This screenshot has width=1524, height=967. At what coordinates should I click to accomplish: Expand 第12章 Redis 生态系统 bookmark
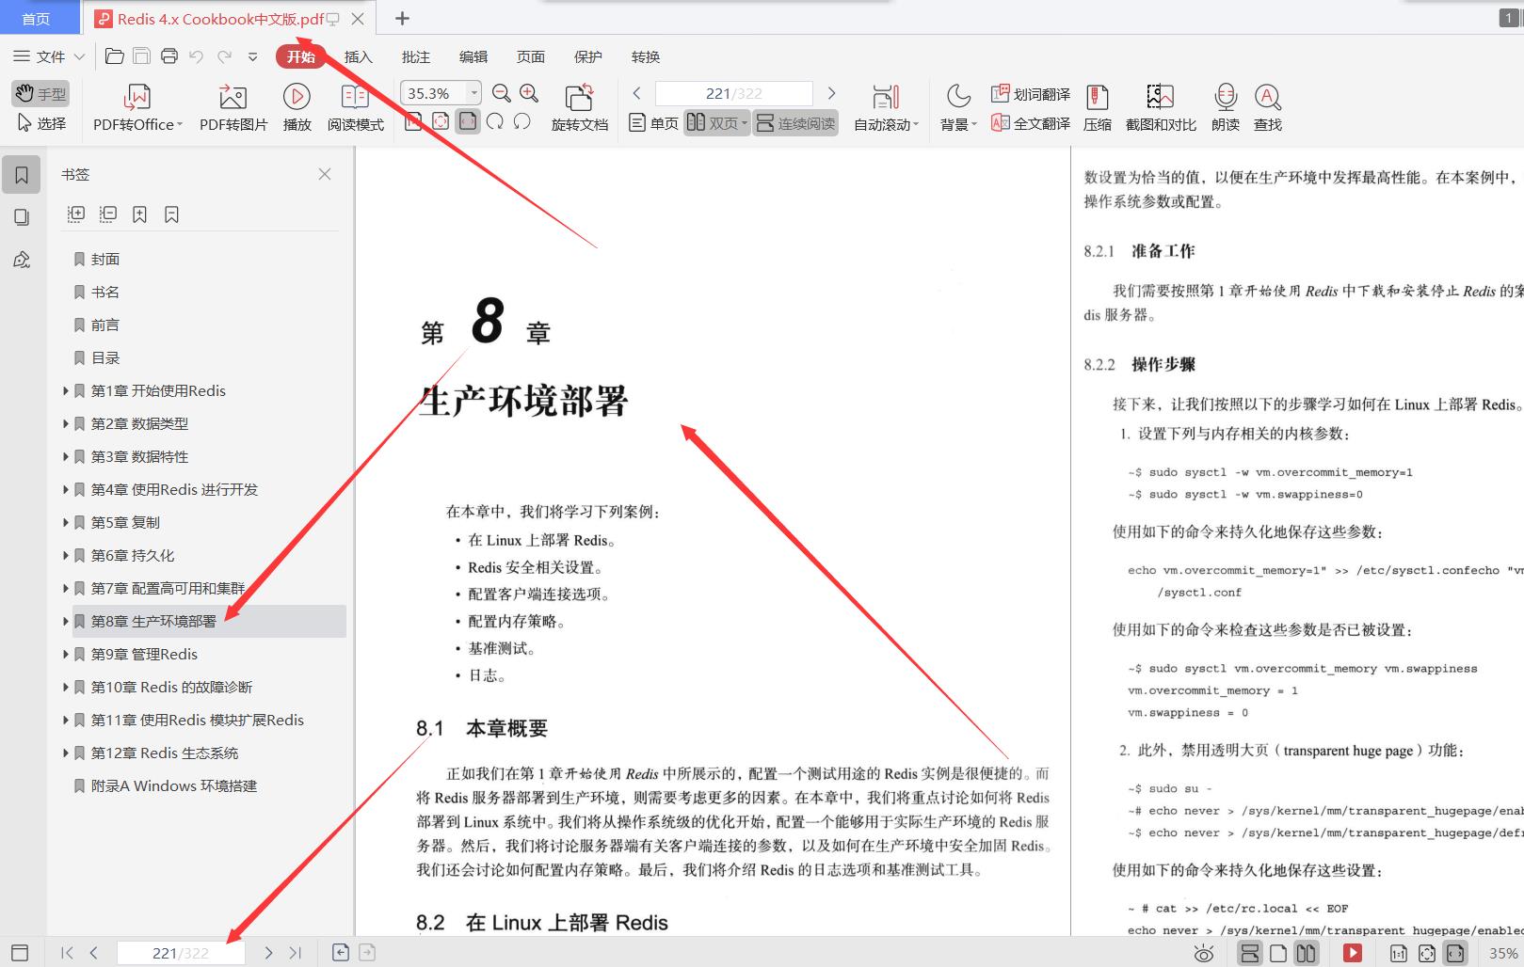(66, 753)
